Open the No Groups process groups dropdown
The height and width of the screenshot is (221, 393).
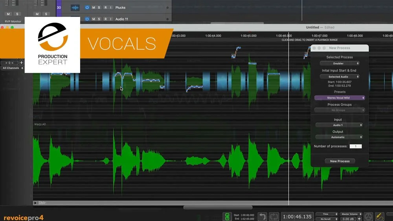coord(340,110)
